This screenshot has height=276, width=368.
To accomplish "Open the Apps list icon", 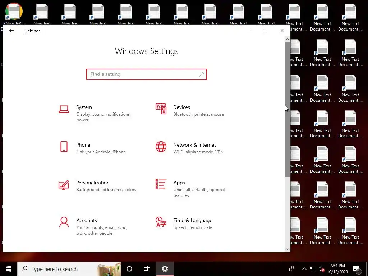I will [161, 184].
